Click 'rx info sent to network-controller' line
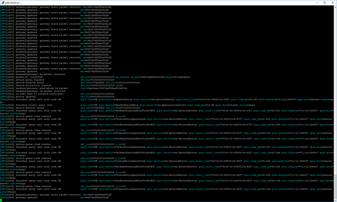Viewport: 337px width, 202px height. tap(32, 94)
